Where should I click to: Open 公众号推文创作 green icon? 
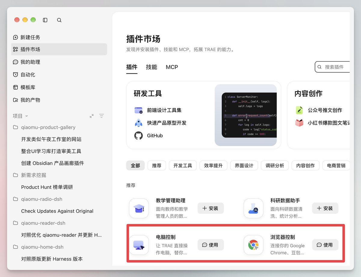[299, 110]
